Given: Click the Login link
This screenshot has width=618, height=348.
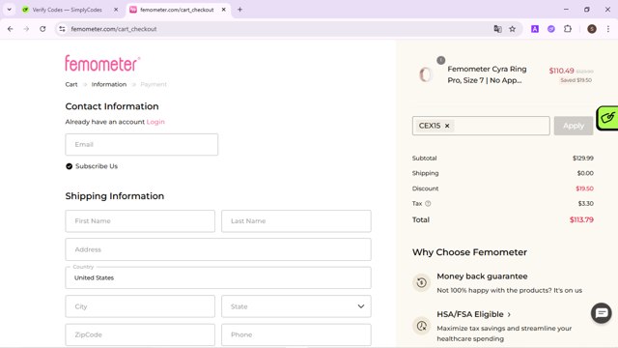Looking at the screenshot, I should click(x=155, y=122).
